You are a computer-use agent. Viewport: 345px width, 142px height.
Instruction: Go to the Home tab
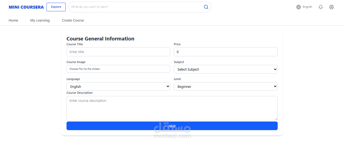click(14, 20)
